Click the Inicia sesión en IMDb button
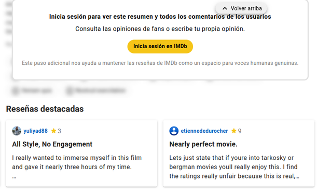 [160, 47]
